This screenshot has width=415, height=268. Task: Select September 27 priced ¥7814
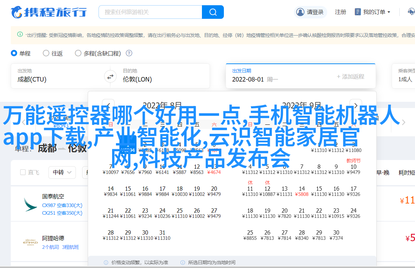pos(284,235)
